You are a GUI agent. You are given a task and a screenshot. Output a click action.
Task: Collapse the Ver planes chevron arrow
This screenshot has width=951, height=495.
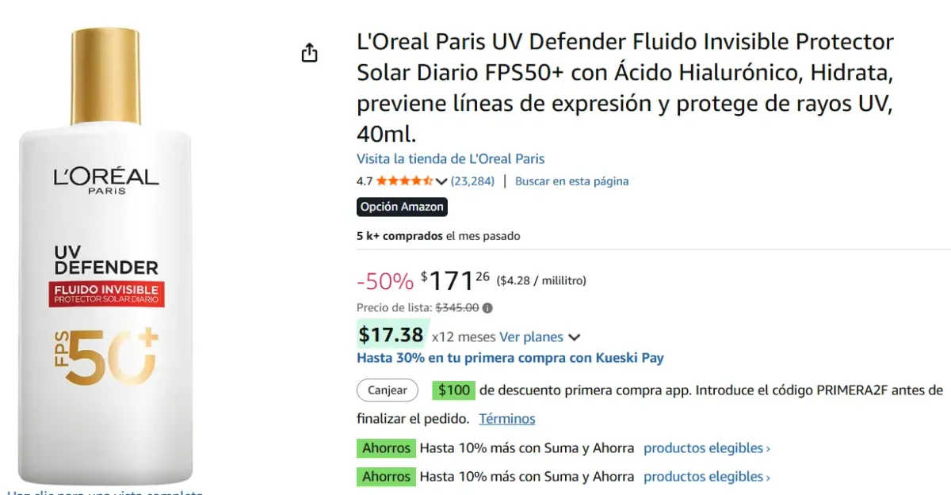pos(574,337)
